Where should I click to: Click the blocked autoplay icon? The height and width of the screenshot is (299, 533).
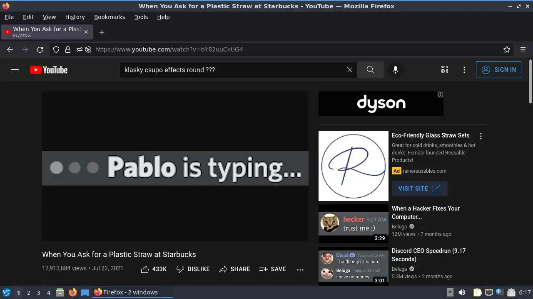point(88,49)
